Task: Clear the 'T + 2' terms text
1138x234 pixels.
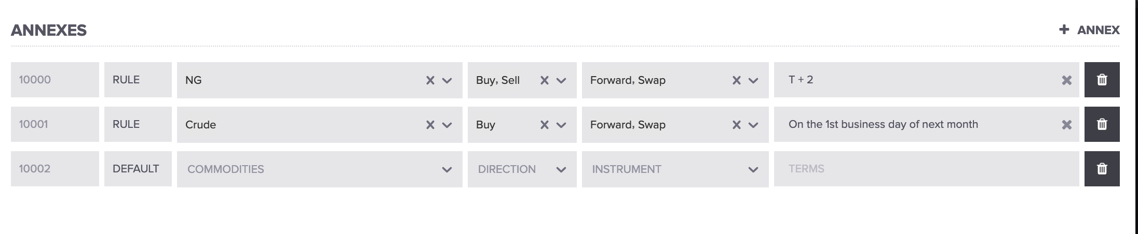Action: click(1066, 80)
